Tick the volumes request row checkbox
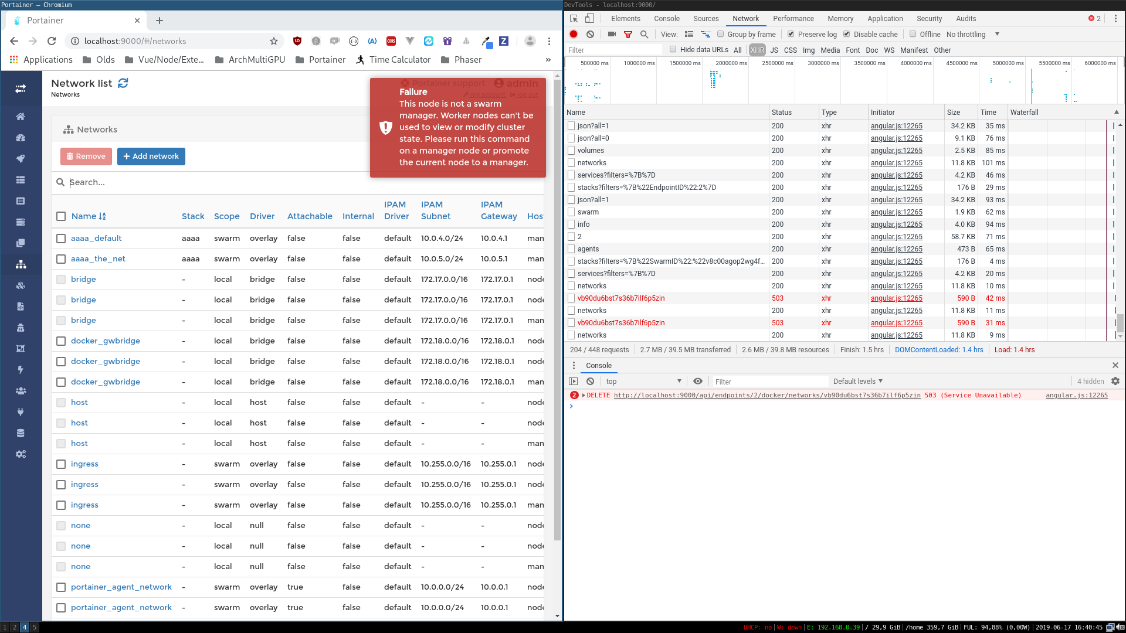The height and width of the screenshot is (633, 1126). click(571, 151)
